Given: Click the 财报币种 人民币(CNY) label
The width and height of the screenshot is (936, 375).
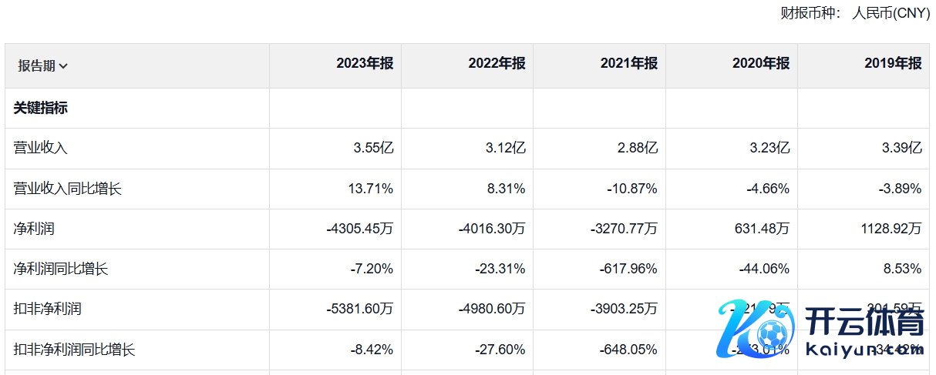Looking at the screenshot, I should point(855,13).
